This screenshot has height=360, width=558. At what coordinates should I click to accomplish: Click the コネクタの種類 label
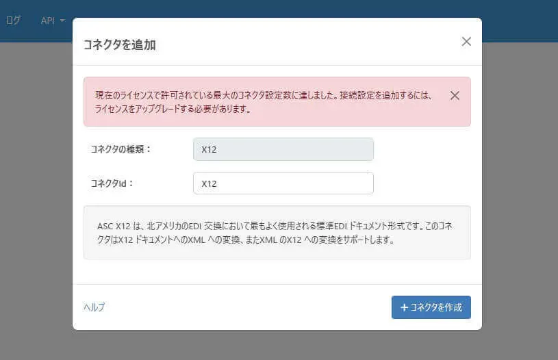click(121, 149)
